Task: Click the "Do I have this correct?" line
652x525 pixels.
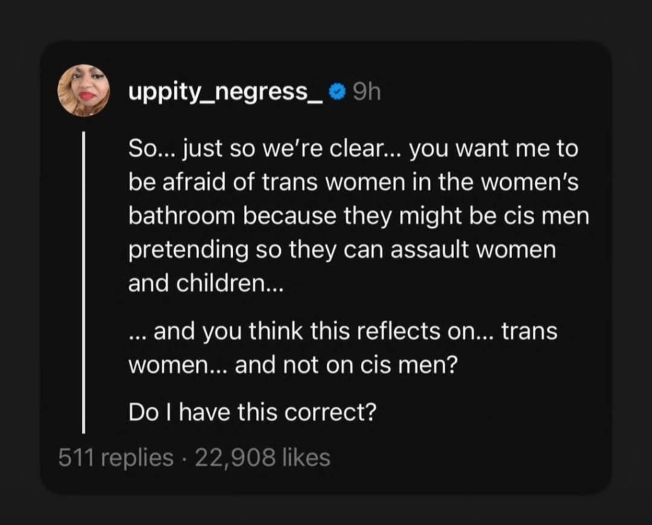Action: pos(252,414)
